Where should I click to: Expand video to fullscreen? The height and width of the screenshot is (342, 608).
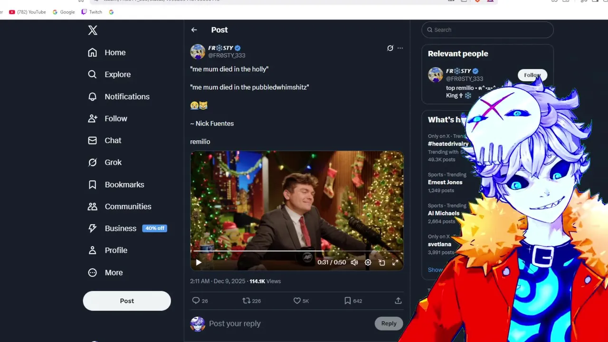(395, 262)
